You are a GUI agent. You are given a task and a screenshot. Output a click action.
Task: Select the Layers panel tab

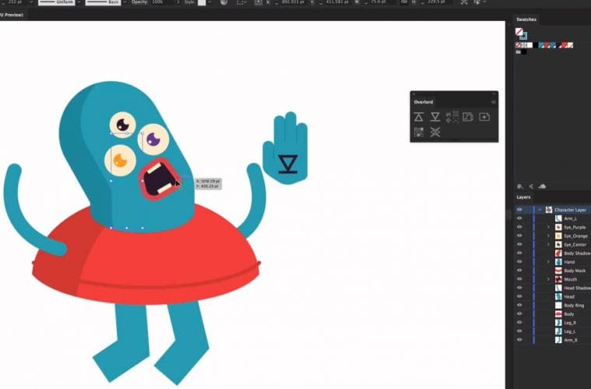(523, 197)
